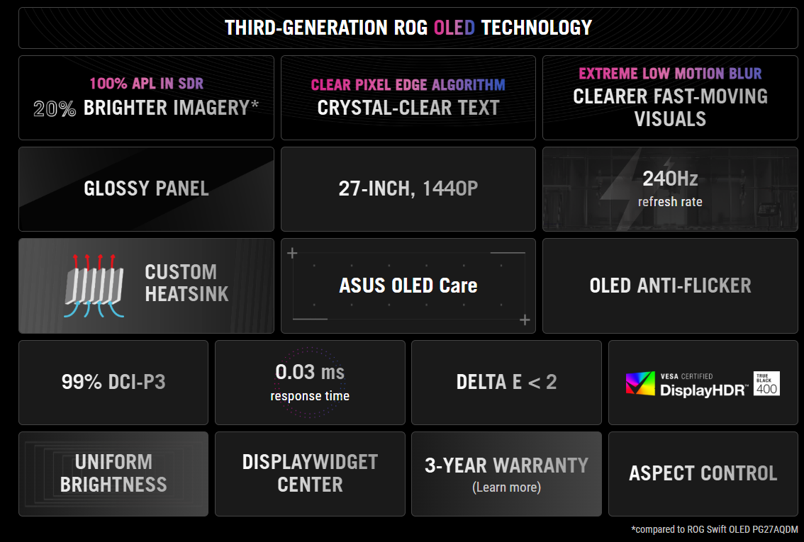Viewport: 804px width, 542px height.
Task: Open the 20% Brighter Imagery tile
Action: pyautogui.click(x=146, y=98)
